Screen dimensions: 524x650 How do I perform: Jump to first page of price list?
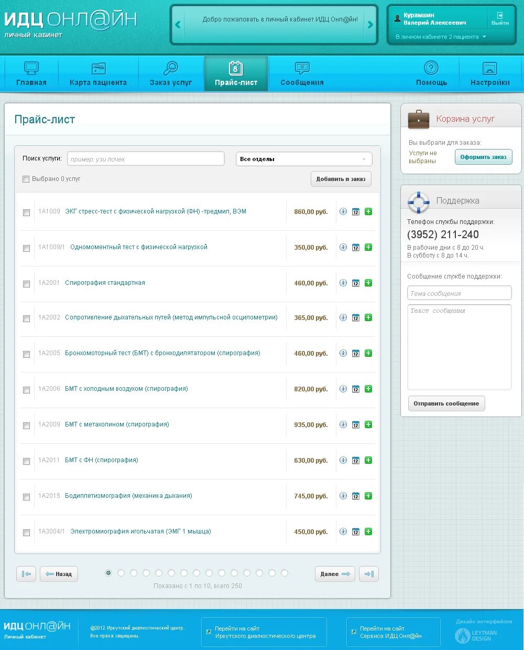(x=26, y=574)
